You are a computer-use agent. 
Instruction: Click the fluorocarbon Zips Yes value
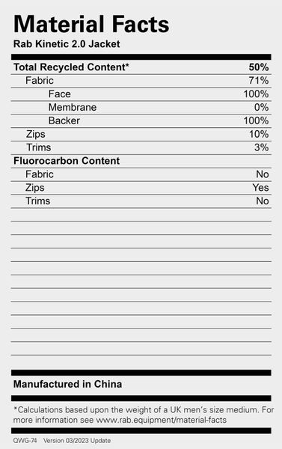(x=260, y=188)
